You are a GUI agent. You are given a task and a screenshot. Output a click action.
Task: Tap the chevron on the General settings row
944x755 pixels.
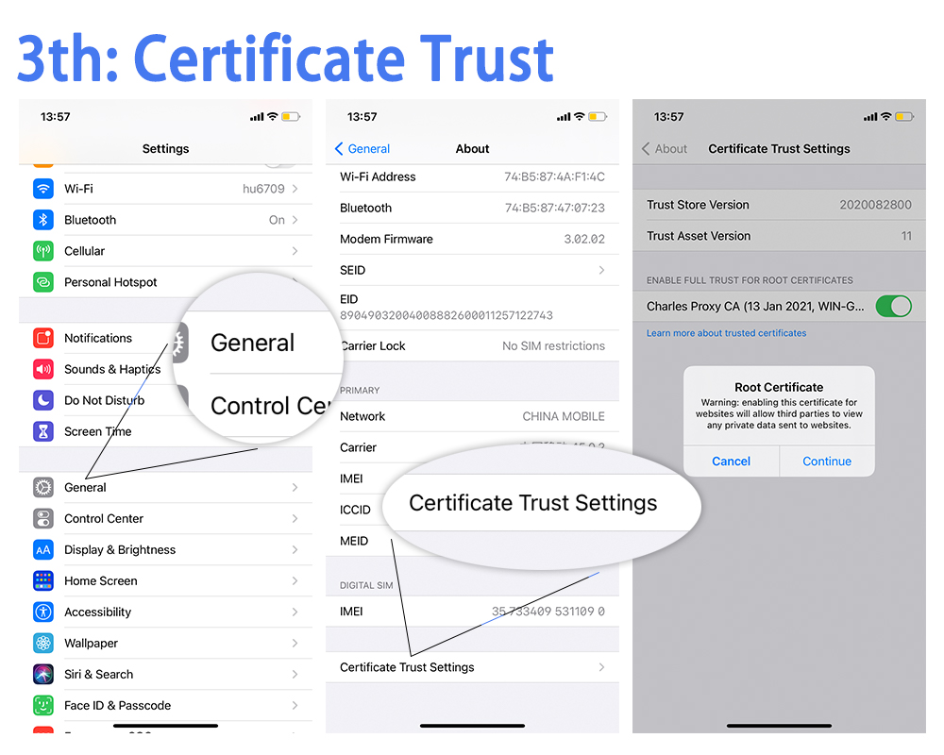coord(295,487)
